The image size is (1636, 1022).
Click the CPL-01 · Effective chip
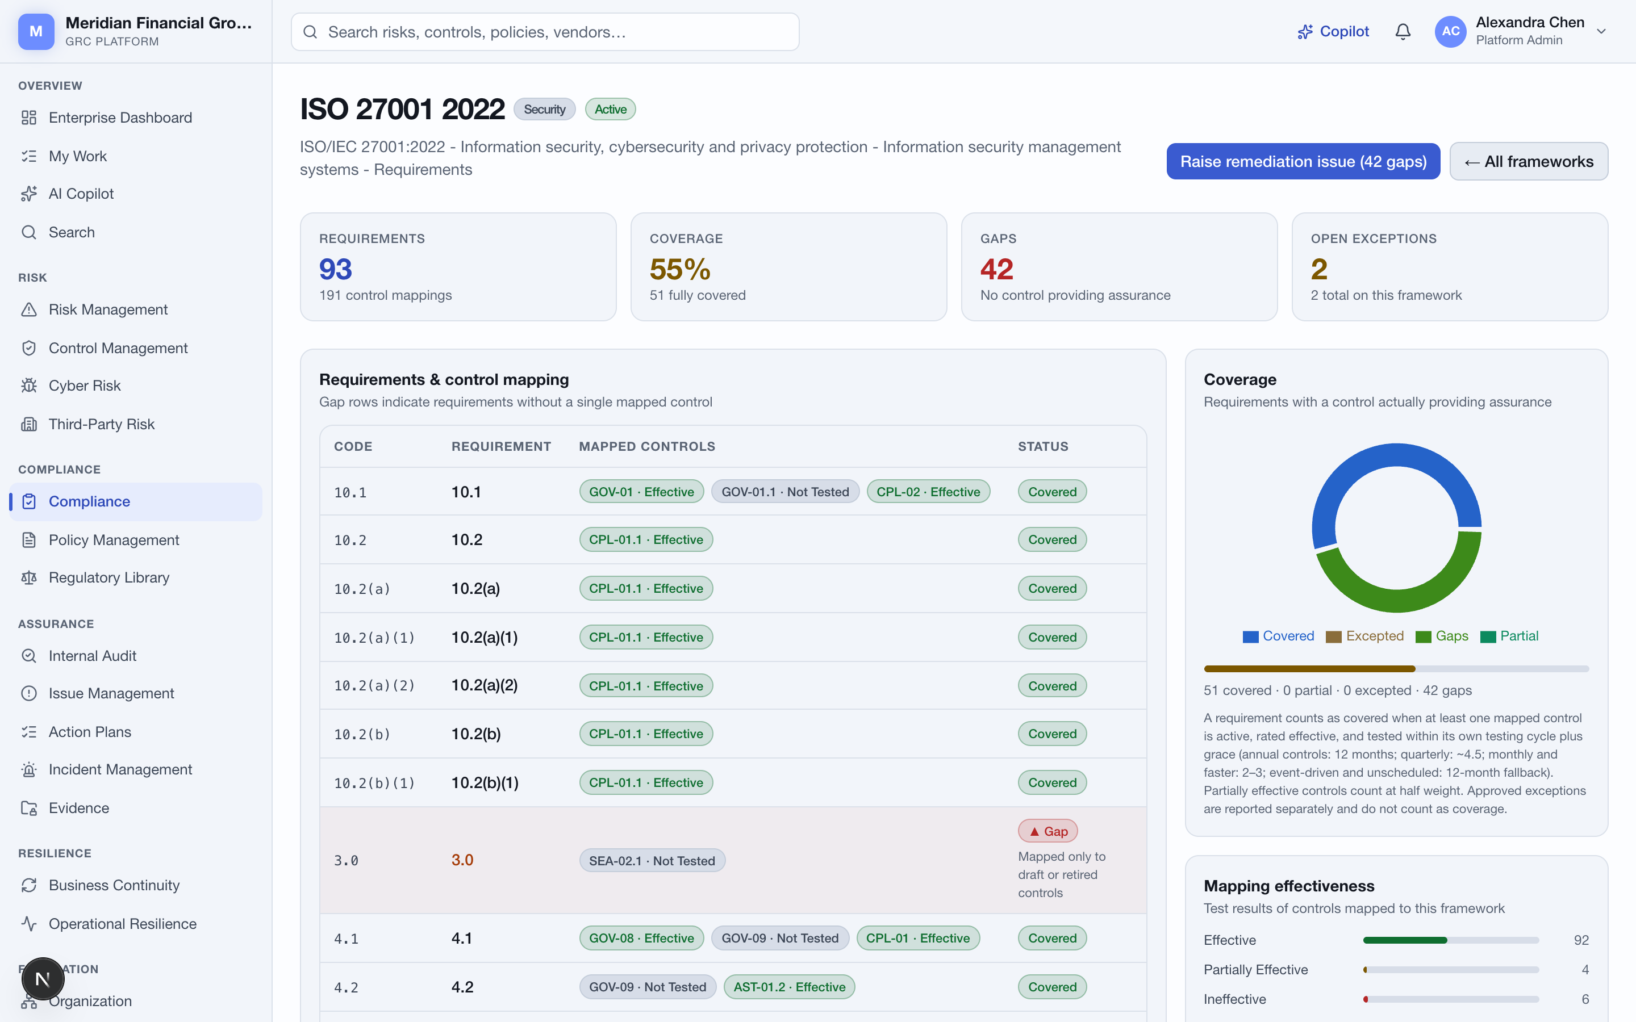pyautogui.click(x=917, y=938)
